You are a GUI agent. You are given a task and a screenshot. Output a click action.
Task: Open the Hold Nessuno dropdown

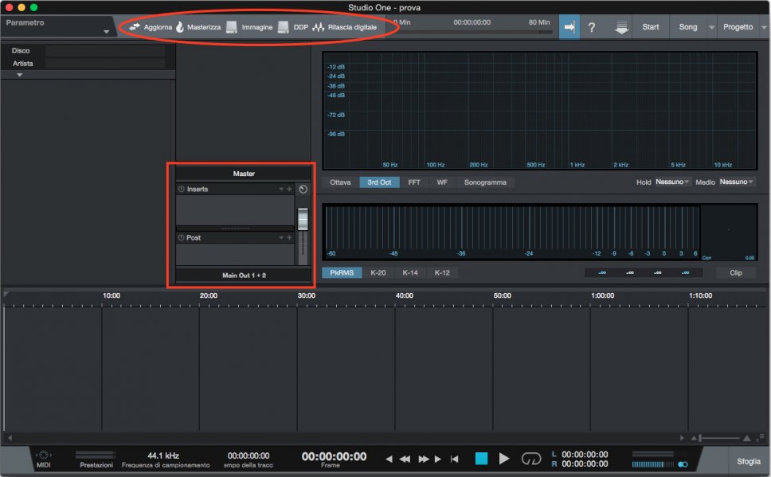(673, 182)
